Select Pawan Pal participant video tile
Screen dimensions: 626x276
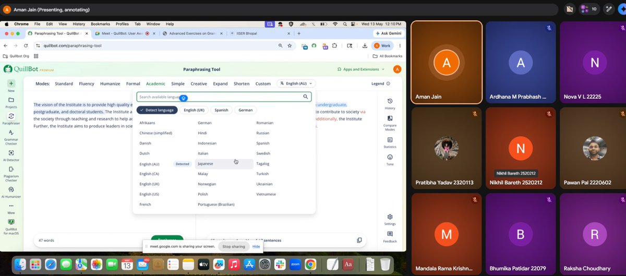pos(594,149)
